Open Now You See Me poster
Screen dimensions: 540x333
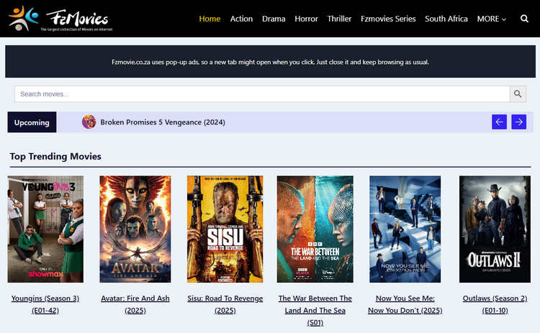point(405,229)
